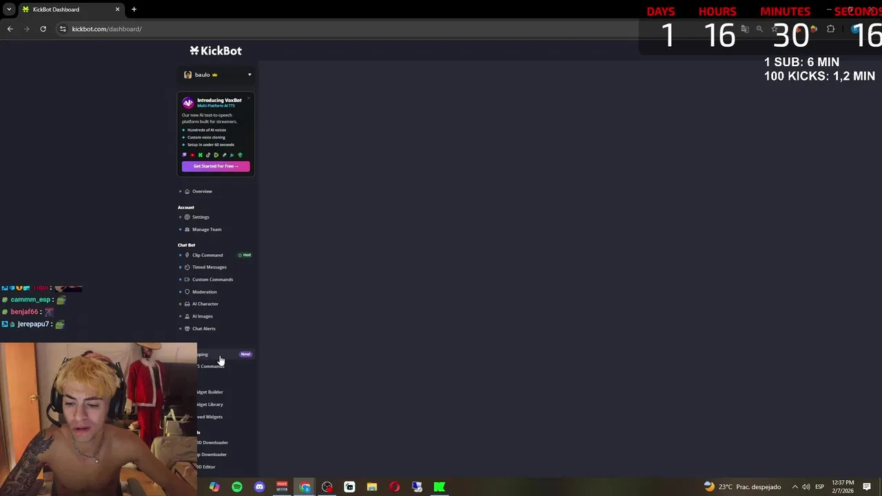882x496 pixels.
Task: Open File Explorer from the taskbar
Action: (372, 487)
